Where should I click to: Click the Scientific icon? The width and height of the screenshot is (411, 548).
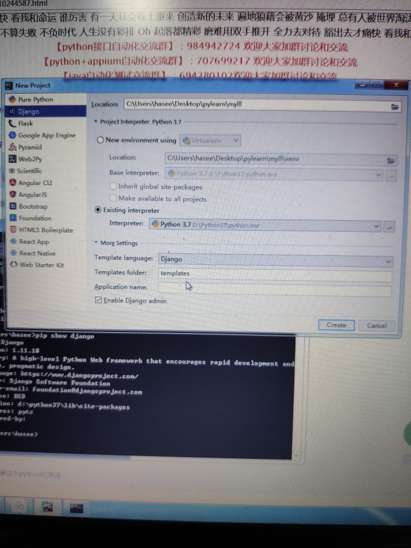[12, 171]
